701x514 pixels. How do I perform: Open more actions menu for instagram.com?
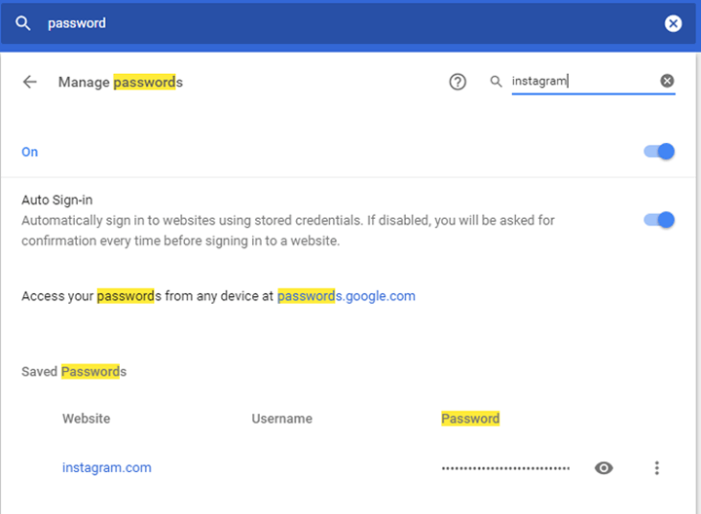click(x=657, y=468)
